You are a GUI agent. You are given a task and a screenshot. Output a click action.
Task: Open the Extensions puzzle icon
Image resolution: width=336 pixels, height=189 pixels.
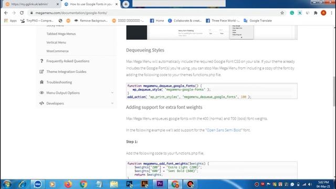coord(316,13)
